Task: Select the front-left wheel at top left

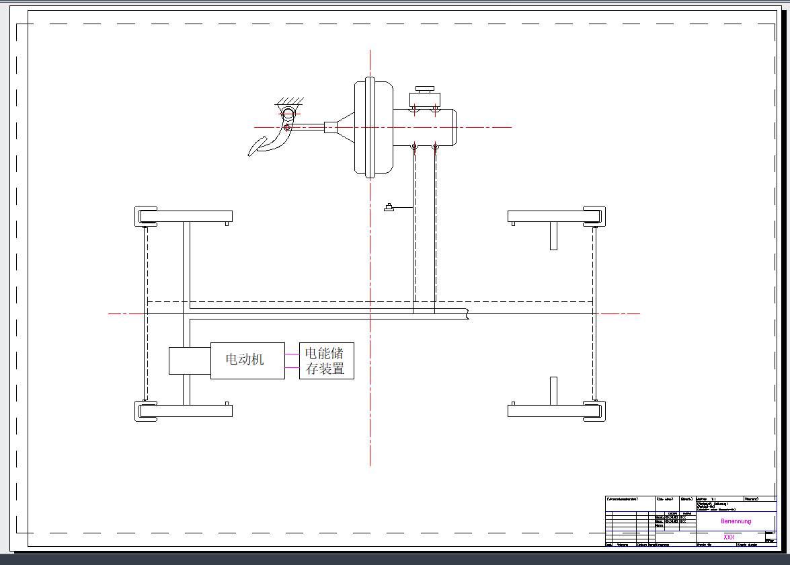Action: 146,216
